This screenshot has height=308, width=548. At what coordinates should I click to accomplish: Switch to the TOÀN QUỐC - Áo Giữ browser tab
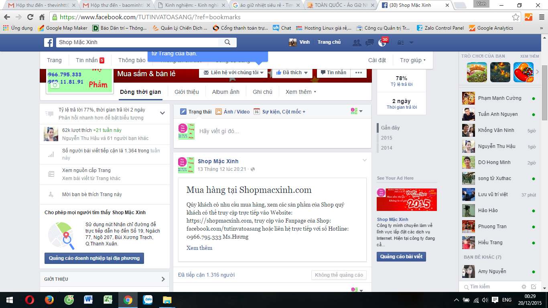(342, 6)
